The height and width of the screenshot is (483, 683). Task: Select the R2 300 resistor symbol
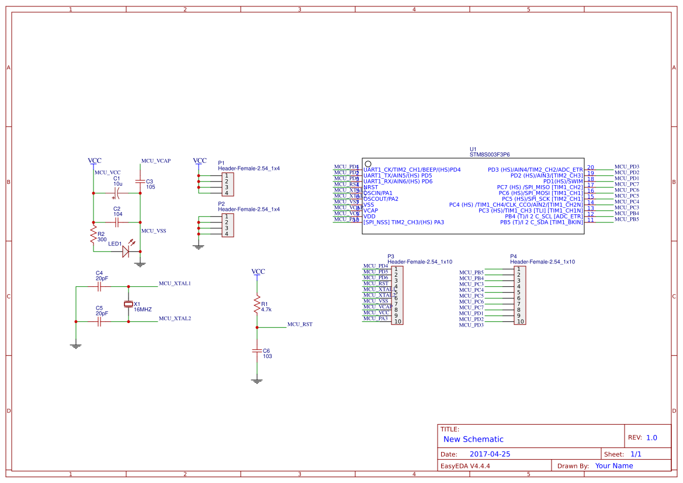pyautogui.click(x=93, y=235)
